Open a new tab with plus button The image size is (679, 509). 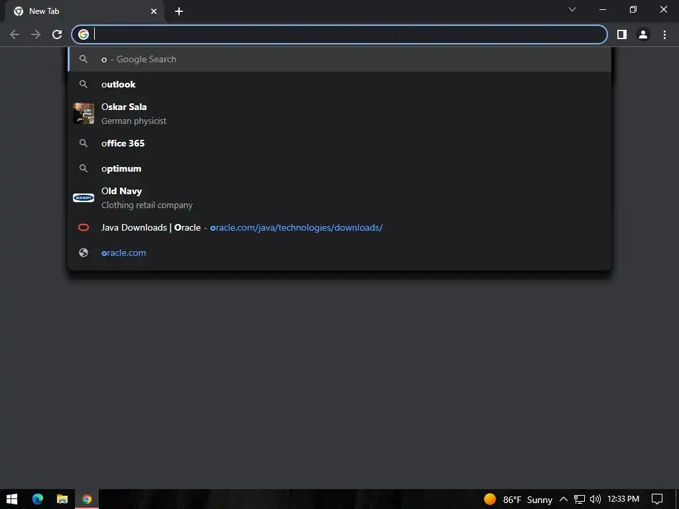point(179,11)
